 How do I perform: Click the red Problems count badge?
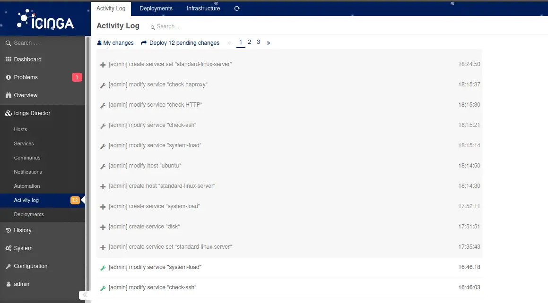coord(77,77)
